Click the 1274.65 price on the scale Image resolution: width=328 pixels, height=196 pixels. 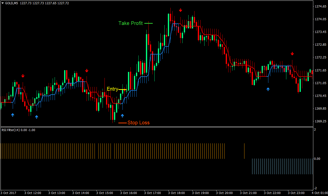click(x=320, y=6)
